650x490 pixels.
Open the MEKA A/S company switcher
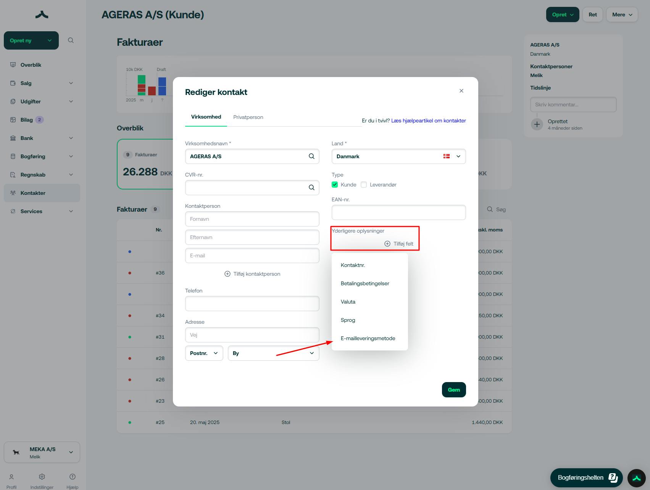(x=42, y=452)
